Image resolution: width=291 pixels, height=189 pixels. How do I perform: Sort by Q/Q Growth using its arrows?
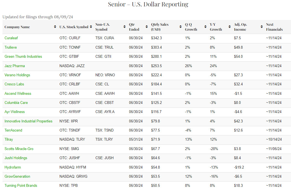pyautogui.click(x=205, y=27)
